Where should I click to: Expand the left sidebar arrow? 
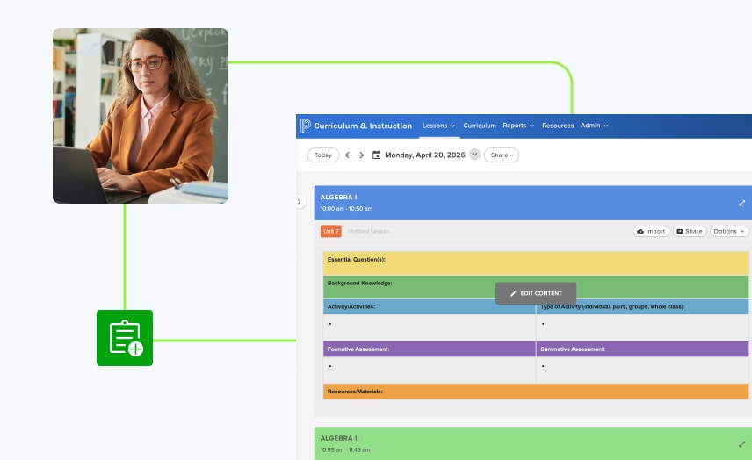point(300,202)
